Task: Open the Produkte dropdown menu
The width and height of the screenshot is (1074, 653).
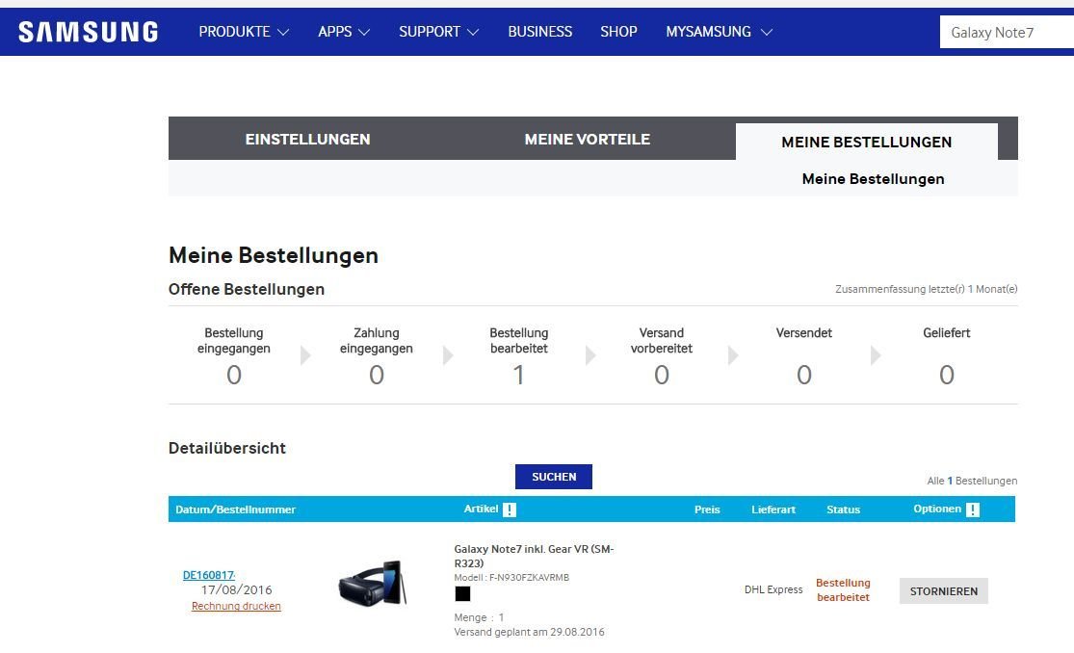Action: pyautogui.click(x=244, y=32)
